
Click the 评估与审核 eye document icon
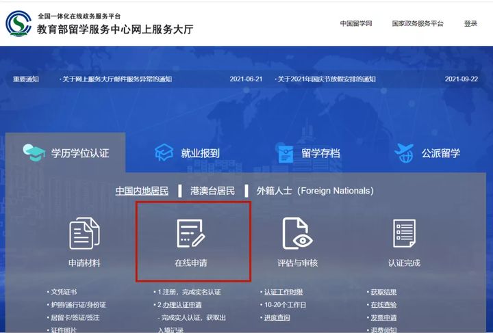coord(297,233)
